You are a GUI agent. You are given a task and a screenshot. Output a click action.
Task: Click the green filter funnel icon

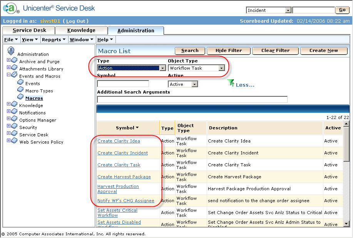coord(231,83)
